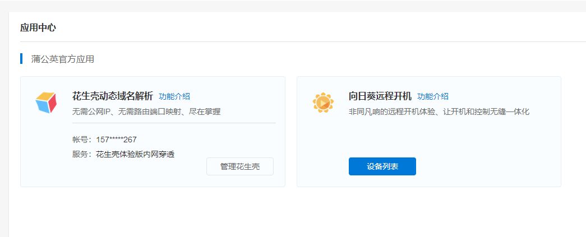
Task: Click description 无需公网IP、无需路由端口映射
Action: 146,111
